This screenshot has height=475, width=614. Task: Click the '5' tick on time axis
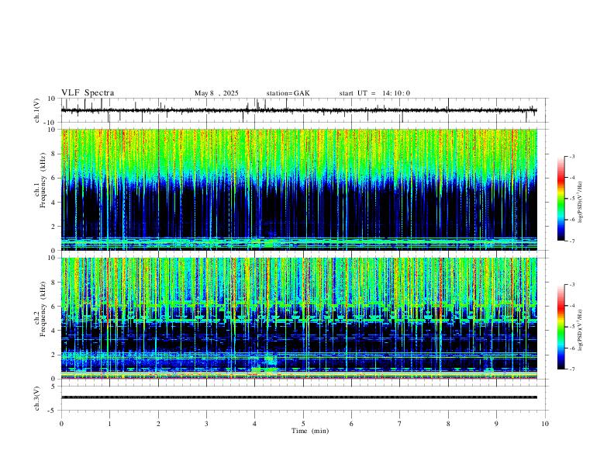tap(303, 424)
